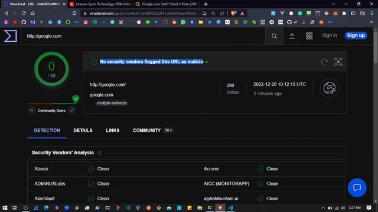Click the LinkedIn bookmark icon
Screen dimensions: 378x212
click(x=50, y=22)
